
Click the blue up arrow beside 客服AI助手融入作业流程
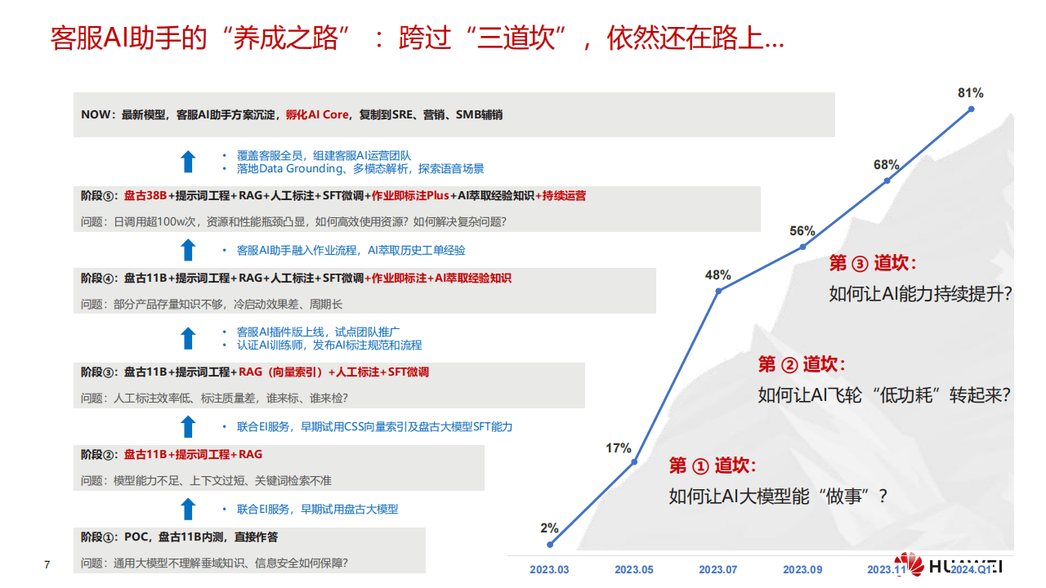tap(188, 250)
